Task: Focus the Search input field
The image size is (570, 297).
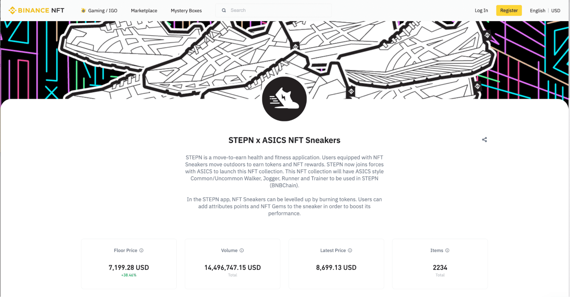Action: click(273, 10)
